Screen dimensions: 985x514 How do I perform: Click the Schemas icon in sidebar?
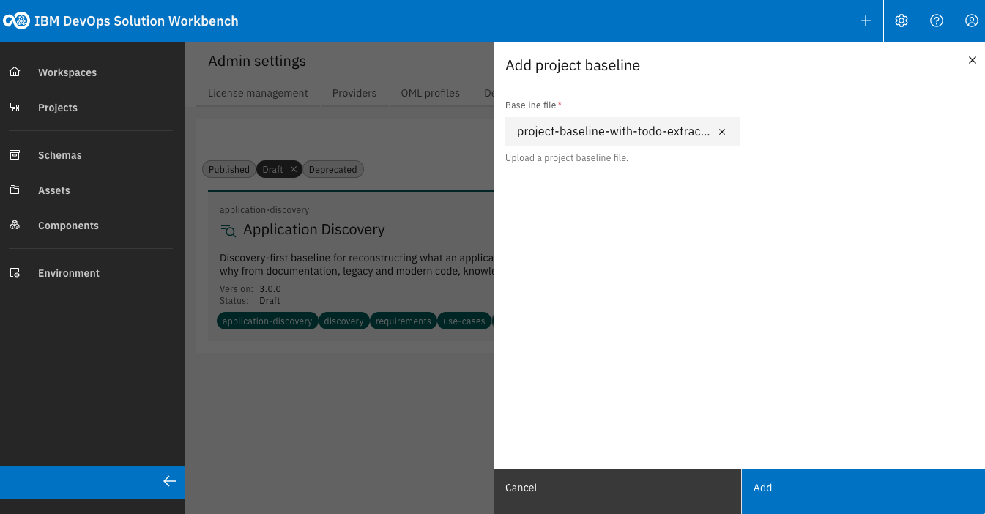click(x=15, y=154)
